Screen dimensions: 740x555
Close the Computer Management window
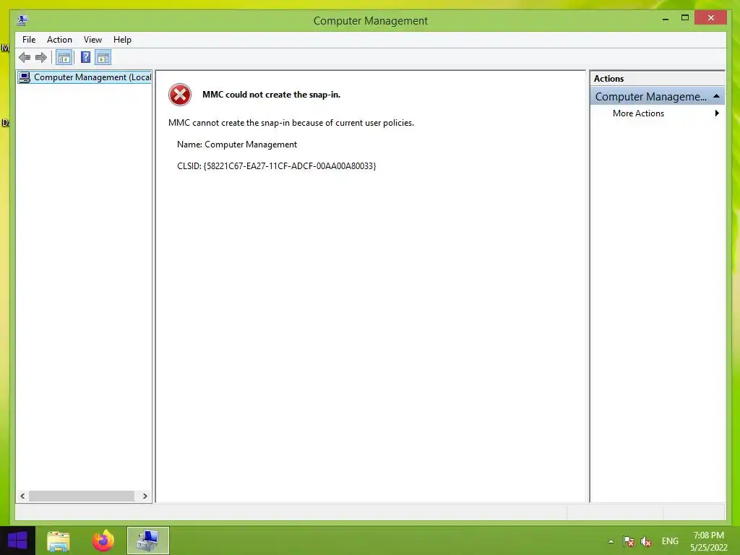click(x=711, y=18)
